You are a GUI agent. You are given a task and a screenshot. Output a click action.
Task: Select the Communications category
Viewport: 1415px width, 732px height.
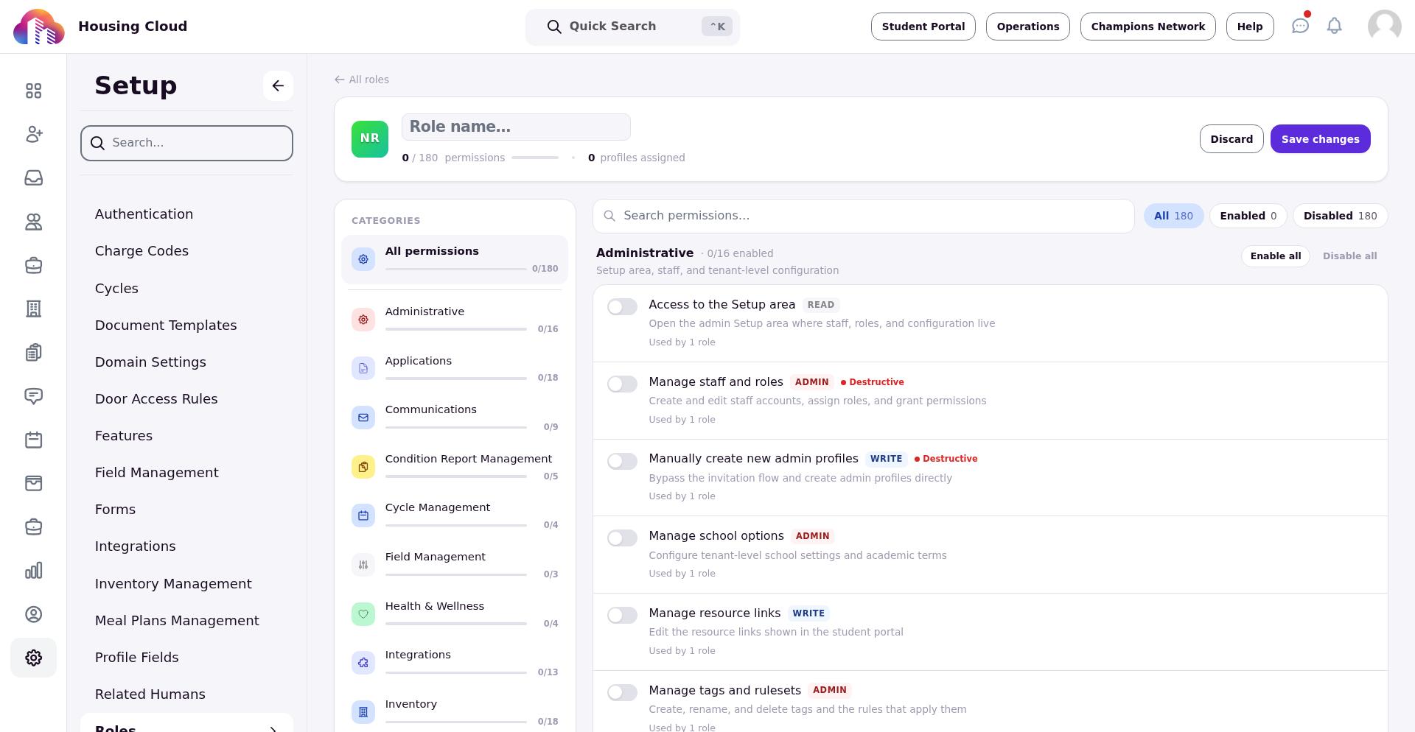tap(455, 418)
